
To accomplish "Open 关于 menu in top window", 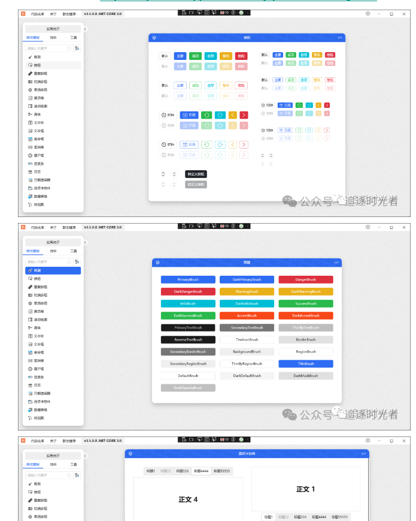I will (x=53, y=14).
